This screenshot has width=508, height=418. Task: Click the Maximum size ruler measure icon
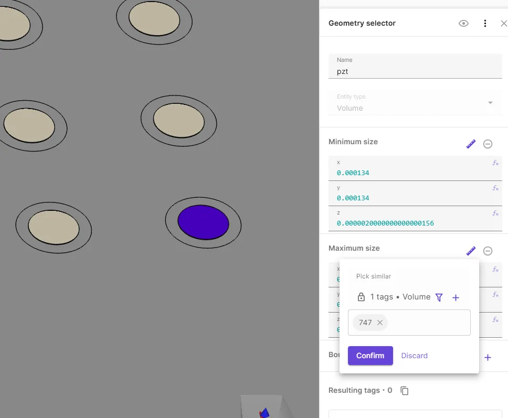coord(471,251)
